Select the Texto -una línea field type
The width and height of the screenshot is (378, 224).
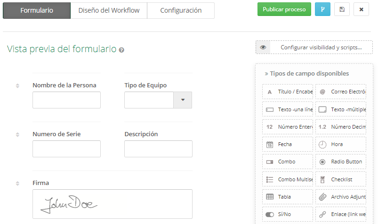(287, 109)
